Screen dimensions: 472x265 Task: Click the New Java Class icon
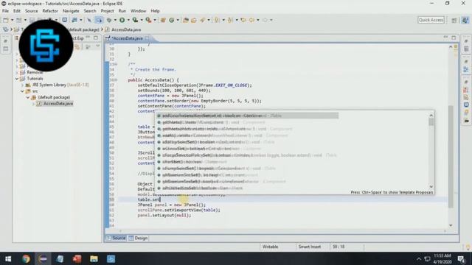coord(172,20)
